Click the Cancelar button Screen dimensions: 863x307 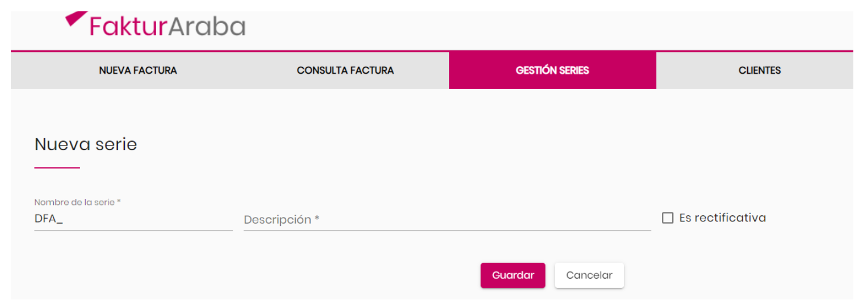click(589, 275)
